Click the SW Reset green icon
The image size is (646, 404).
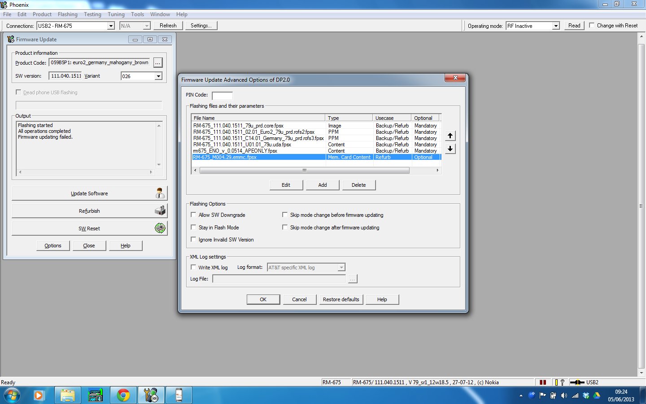tap(160, 228)
